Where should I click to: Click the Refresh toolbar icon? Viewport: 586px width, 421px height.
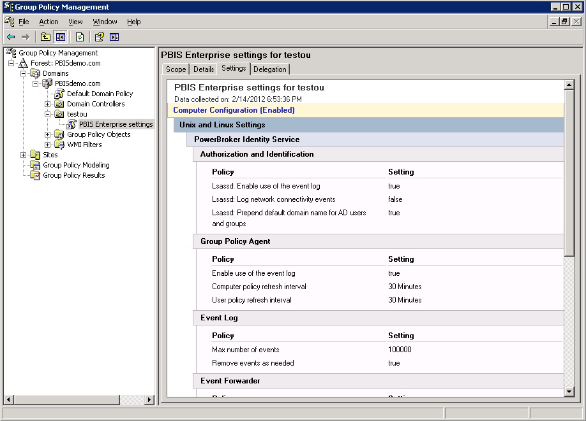(x=80, y=37)
